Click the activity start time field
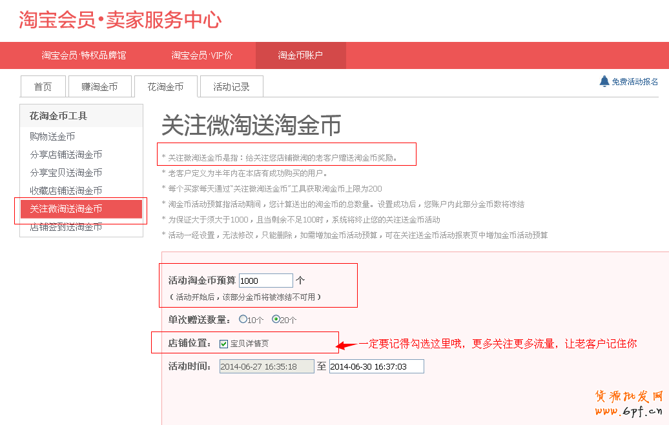This screenshot has height=425, width=669. coord(267,366)
